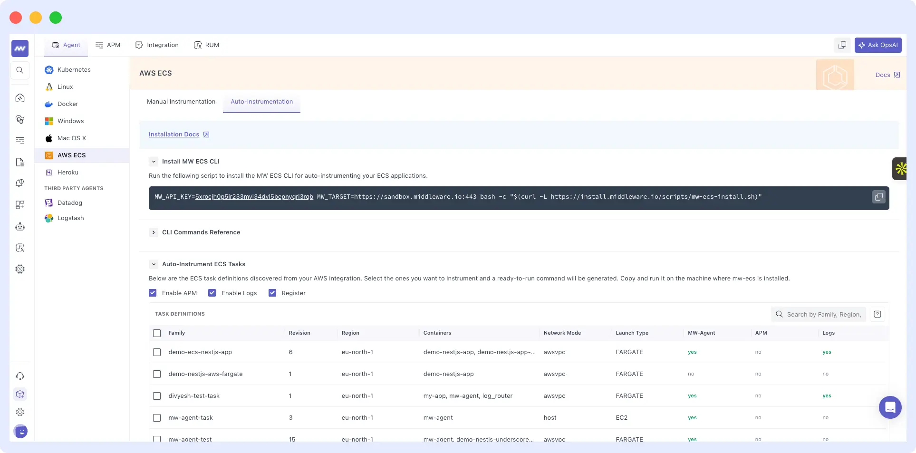Open the installation cube icon in sidebar
The height and width of the screenshot is (453, 916).
click(x=20, y=394)
